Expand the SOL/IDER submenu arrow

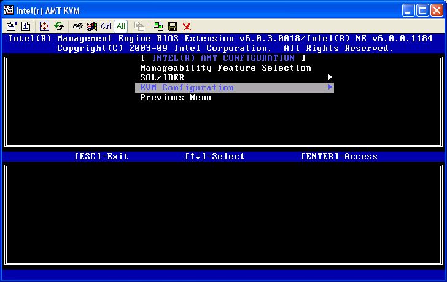coord(330,77)
